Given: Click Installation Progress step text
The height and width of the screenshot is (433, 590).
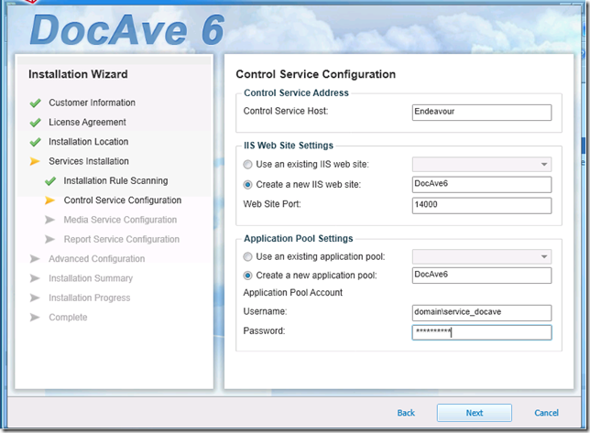Looking at the screenshot, I should pyautogui.click(x=90, y=298).
